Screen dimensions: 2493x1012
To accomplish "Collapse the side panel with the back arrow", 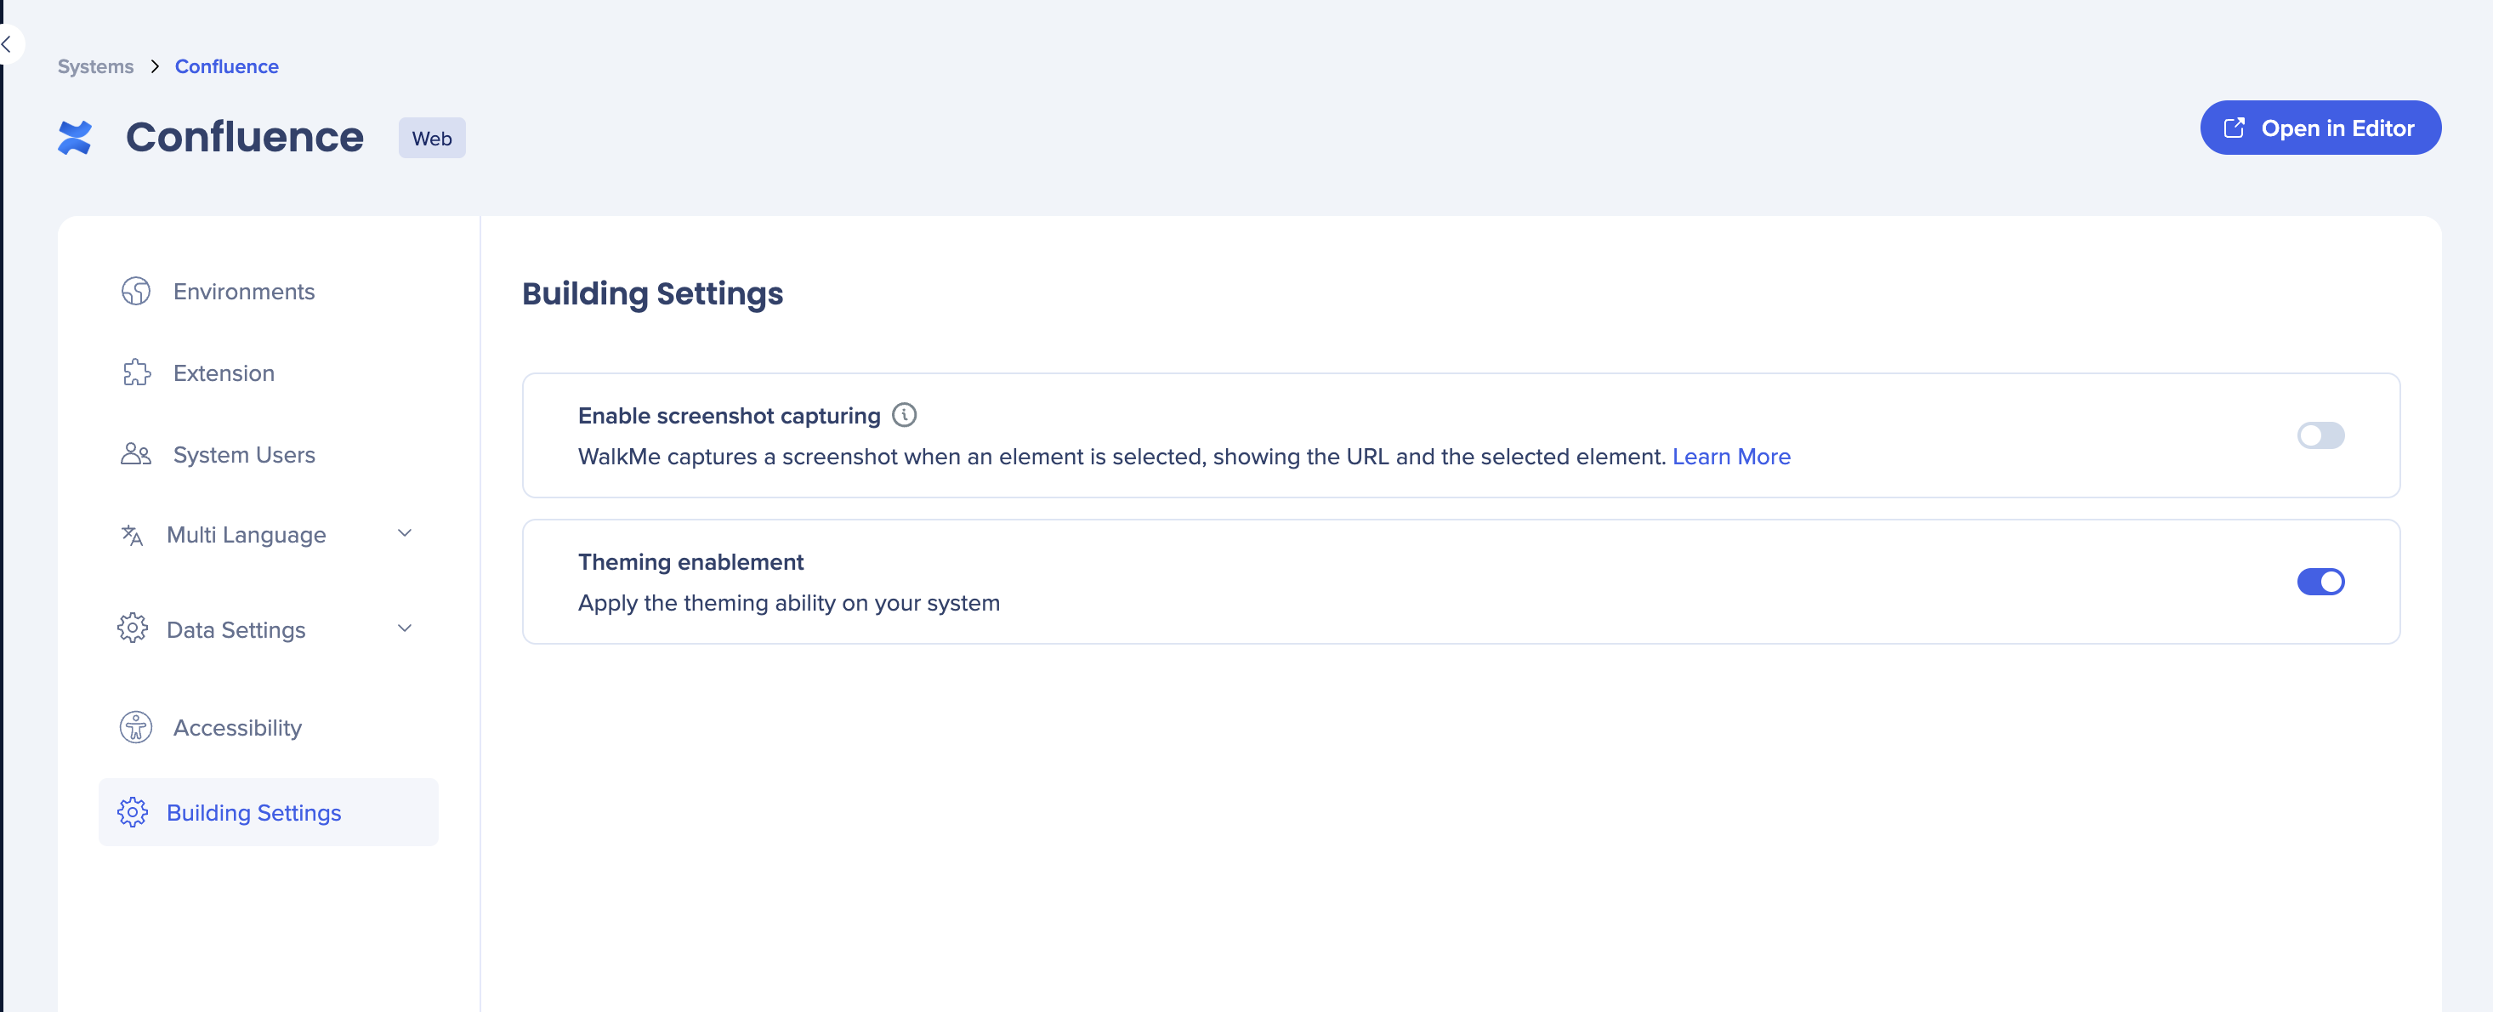I will [x=8, y=43].
